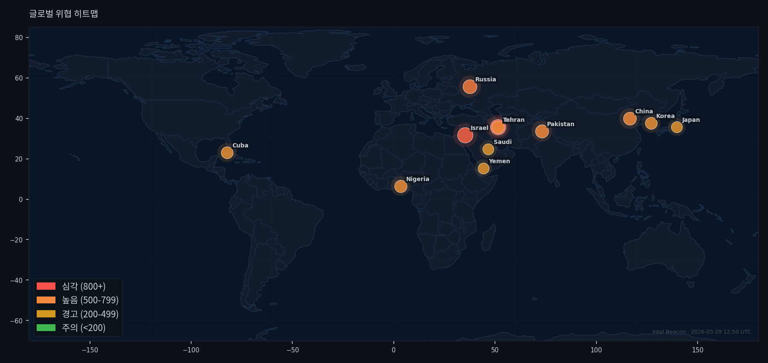Select the Pakistan threat marker circle
Viewport: 768px width, 363px height.
[542, 131]
